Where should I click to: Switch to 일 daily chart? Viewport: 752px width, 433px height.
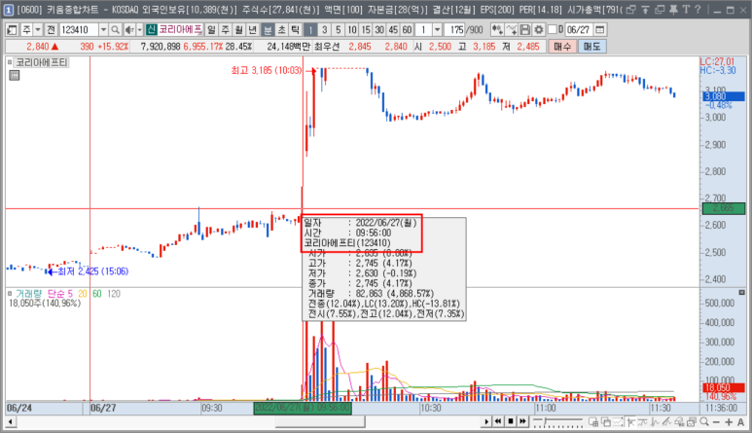pos(211,30)
